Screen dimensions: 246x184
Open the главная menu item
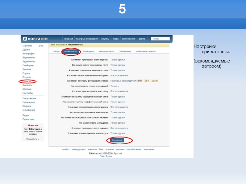68,39
